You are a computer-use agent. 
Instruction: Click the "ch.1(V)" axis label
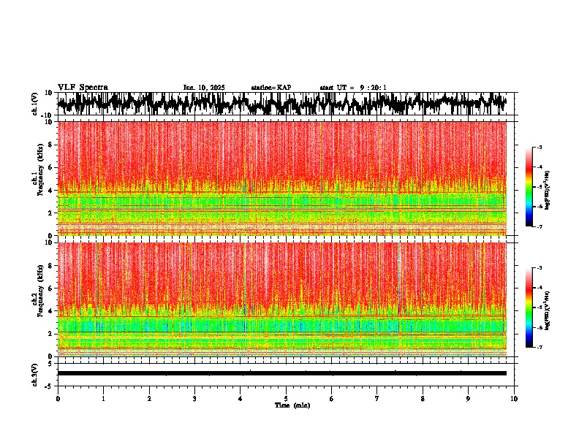pos(35,104)
